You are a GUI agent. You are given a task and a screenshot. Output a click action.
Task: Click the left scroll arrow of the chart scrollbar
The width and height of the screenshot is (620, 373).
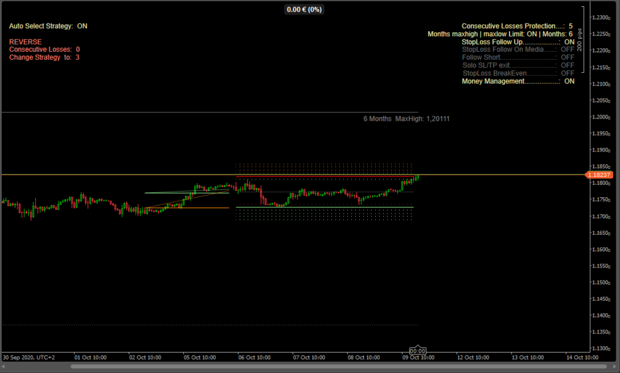(3, 367)
